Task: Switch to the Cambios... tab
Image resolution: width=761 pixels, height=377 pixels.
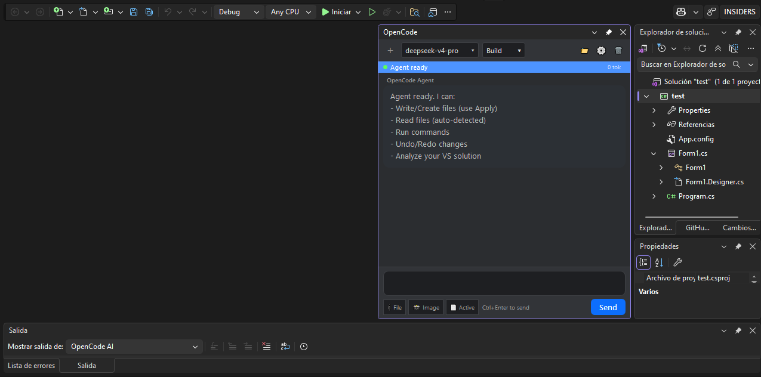Action: click(x=739, y=227)
